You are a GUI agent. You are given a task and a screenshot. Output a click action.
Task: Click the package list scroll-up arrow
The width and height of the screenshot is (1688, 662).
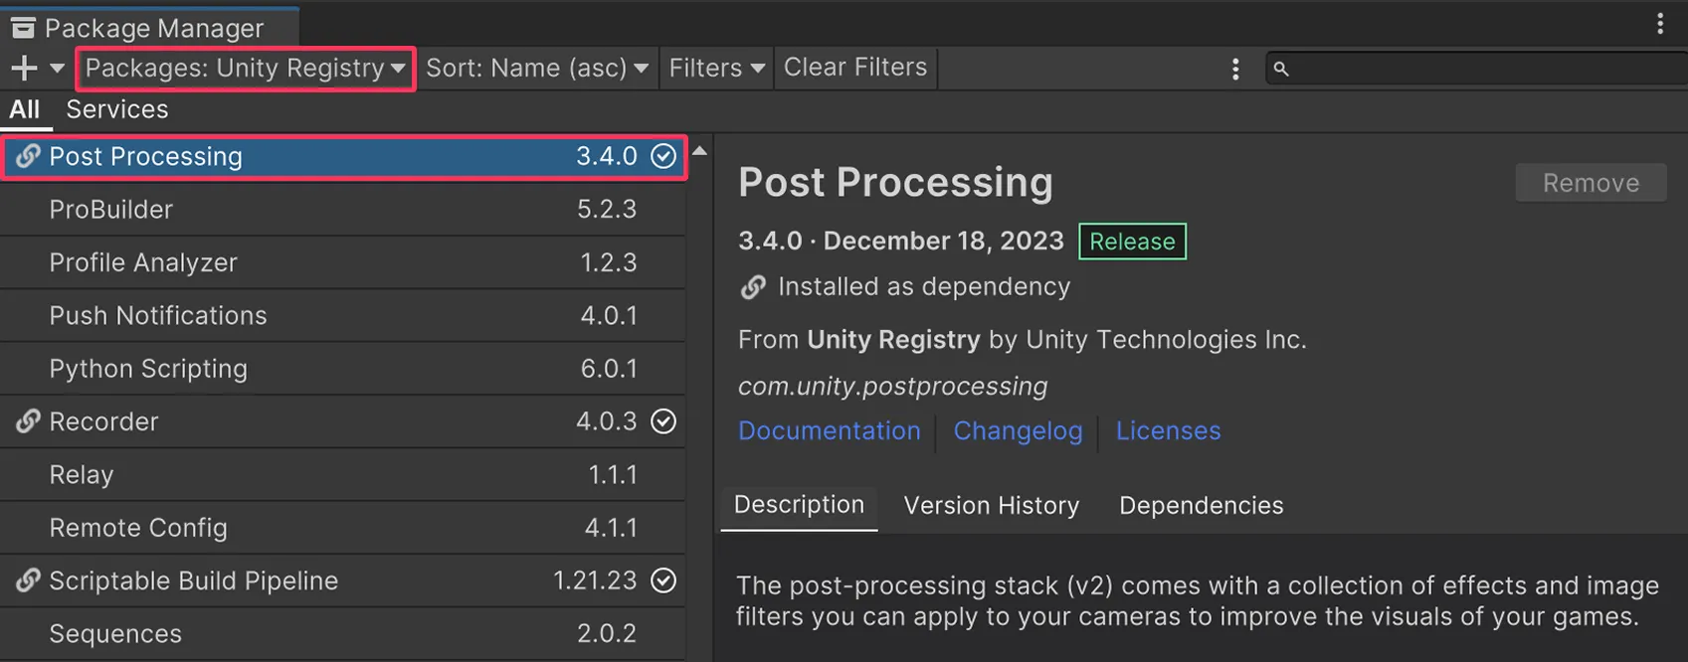[x=700, y=151]
